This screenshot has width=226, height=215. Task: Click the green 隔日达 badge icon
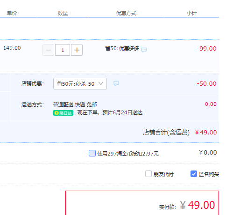click(x=63, y=113)
